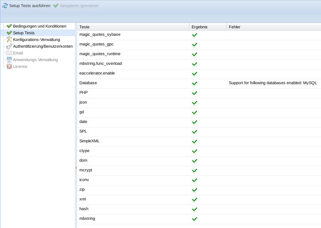The image size is (321, 228).
Task: Select the SPL test row
Action: pyautogui.click(x=199, y=132)
